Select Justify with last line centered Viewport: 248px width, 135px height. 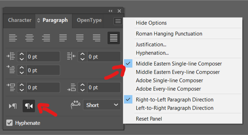[x=80, y=38]
